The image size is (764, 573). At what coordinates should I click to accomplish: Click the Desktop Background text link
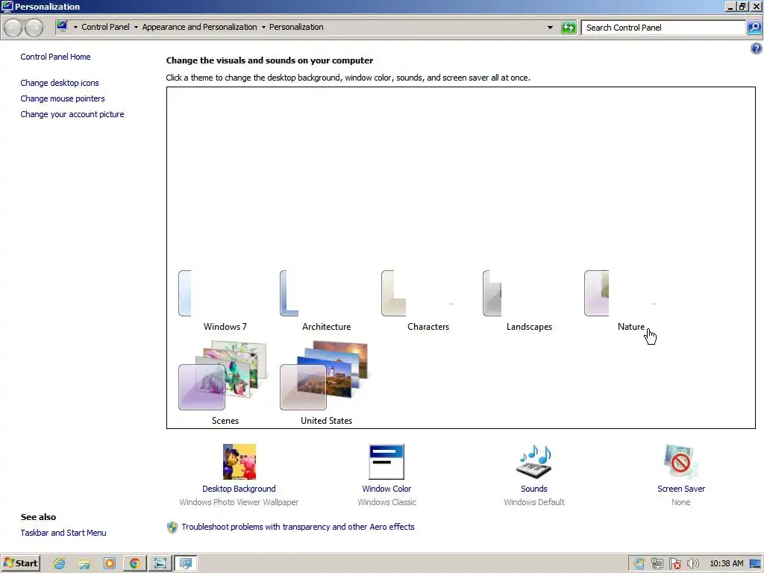point(239,489)
